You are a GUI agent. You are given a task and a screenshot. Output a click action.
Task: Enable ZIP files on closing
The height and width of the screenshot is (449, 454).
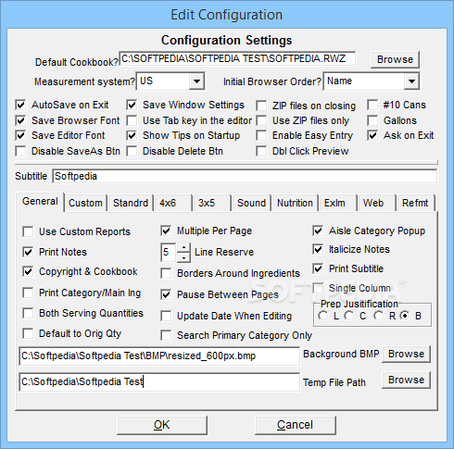click(x=261, y=106)
